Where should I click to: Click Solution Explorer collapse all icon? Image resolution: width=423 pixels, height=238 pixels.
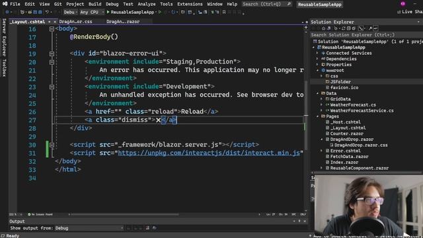click(x=348, y=28)
